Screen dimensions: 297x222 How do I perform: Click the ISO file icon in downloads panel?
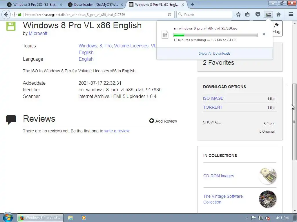pyautogui.click(x=165, y=35)
